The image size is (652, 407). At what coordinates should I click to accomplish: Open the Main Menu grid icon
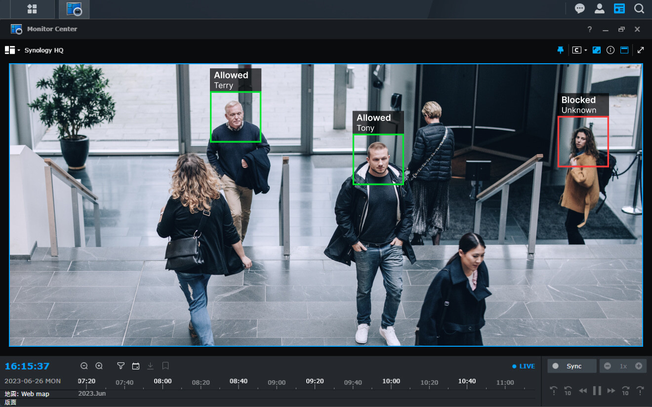(x=32, y=9)
